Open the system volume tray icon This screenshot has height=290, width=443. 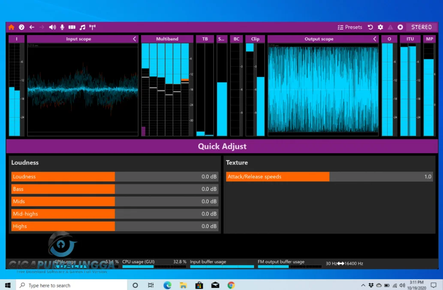coord(403,285)
